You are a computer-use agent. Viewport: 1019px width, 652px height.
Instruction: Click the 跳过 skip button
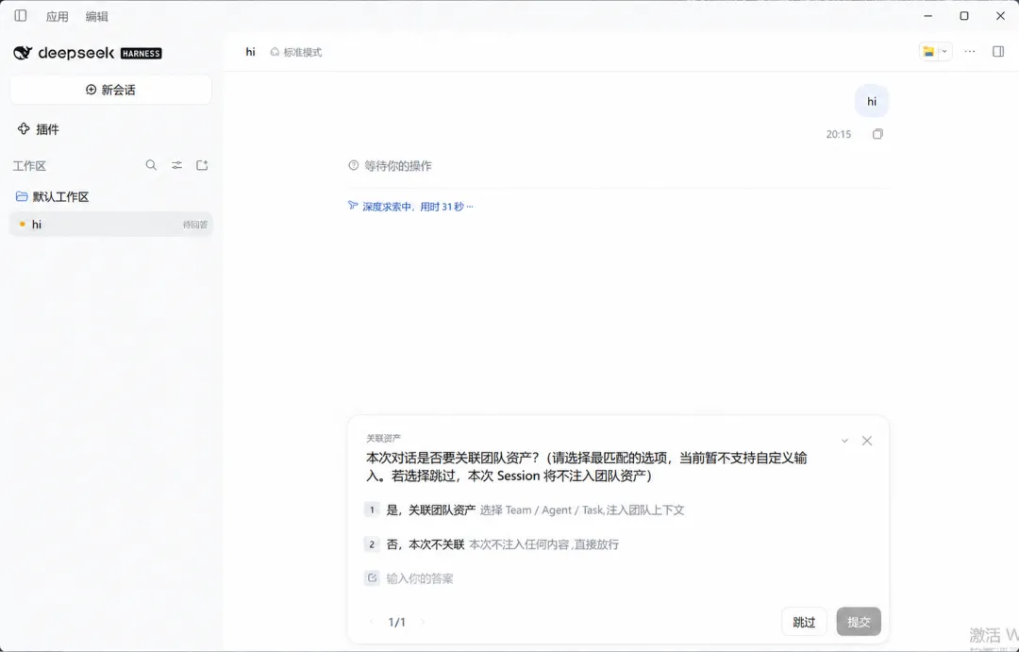click(804, 622)
